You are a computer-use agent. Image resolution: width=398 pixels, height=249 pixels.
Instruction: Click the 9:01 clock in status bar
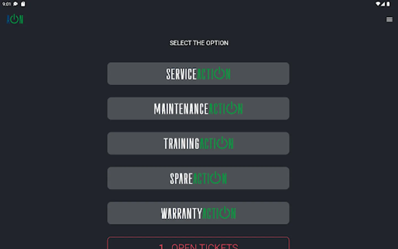(x=6, y=4)
